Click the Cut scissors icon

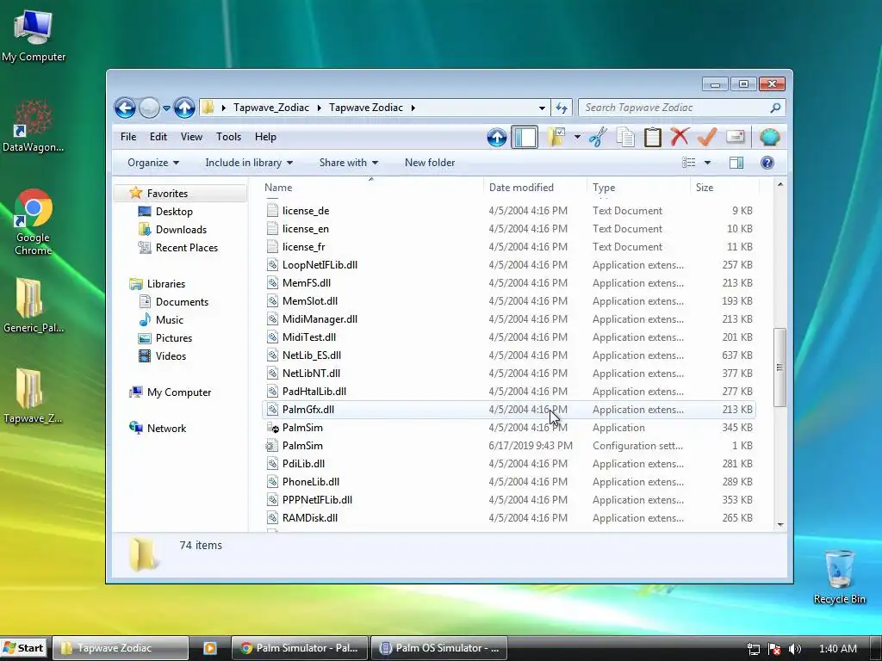(598, 137)
